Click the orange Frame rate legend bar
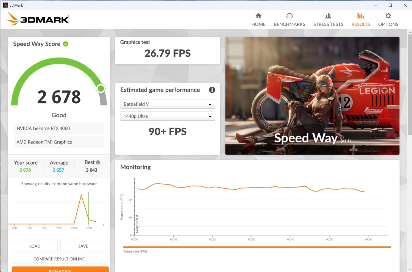 point(257,247)
